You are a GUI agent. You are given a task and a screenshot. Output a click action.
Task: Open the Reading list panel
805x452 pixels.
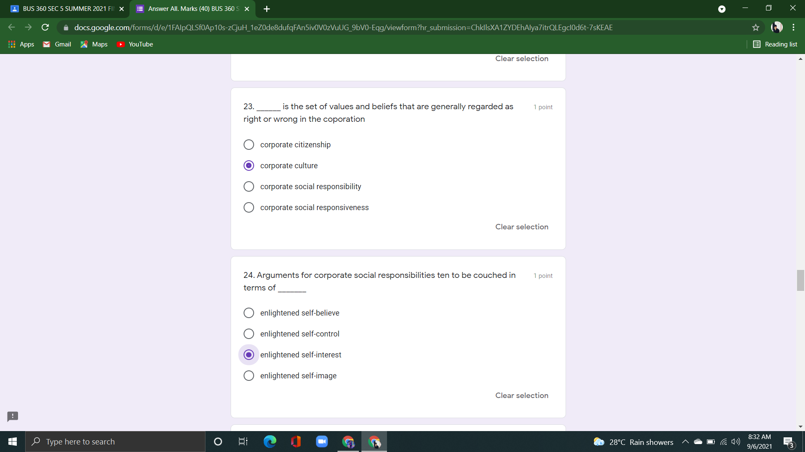pos(775,44)
